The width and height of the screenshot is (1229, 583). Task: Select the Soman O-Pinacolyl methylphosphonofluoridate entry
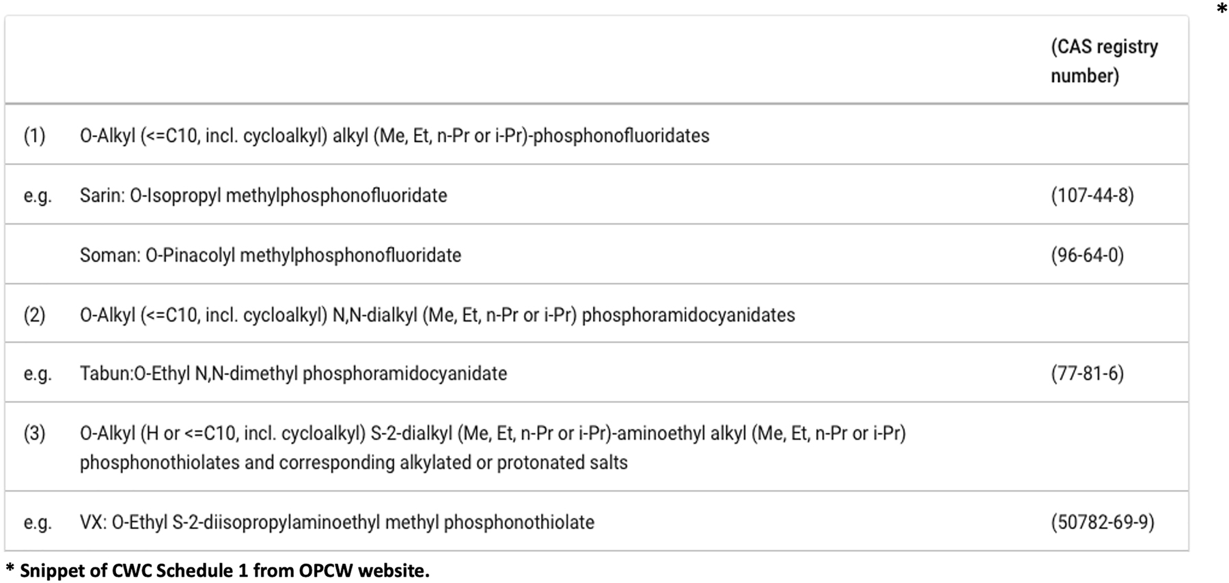click(270, 255)
